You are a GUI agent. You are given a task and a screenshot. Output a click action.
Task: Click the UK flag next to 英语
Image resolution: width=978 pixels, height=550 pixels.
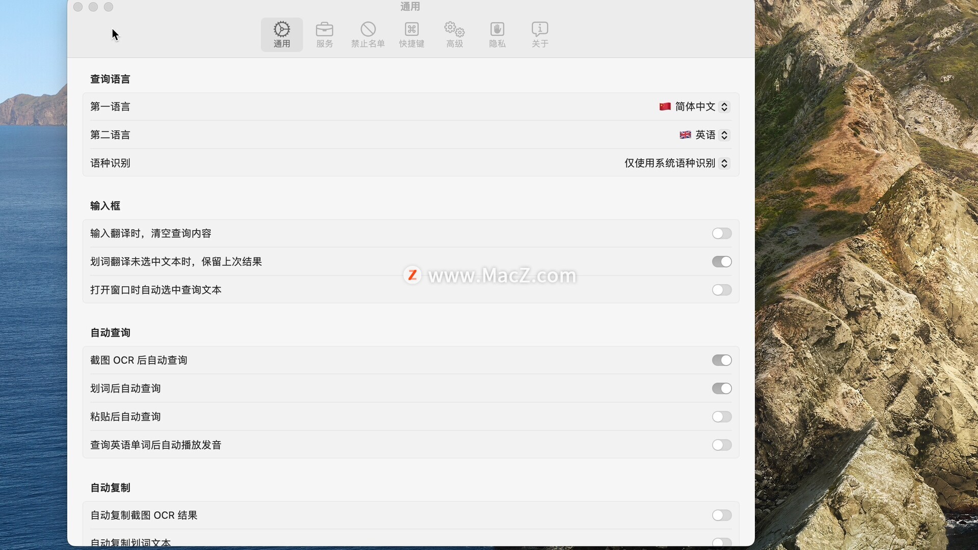pos(685,135)
